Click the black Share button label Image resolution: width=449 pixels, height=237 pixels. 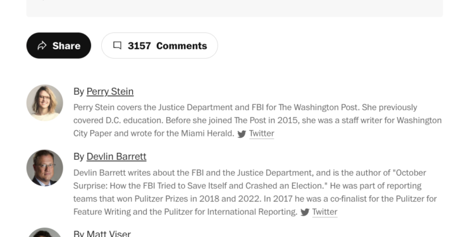66,46
